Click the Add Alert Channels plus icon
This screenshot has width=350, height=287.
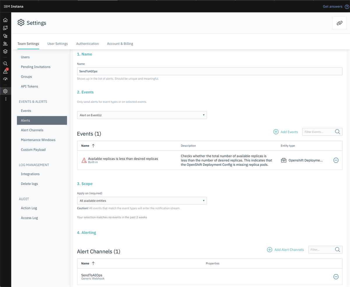(x=269, y=250)
